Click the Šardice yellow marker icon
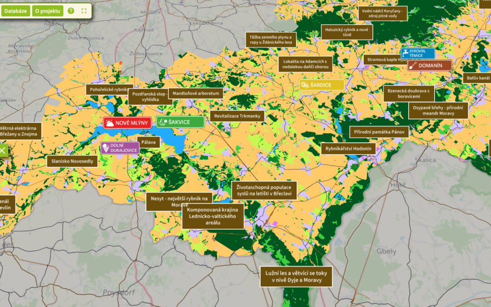 pyautogui.click(x=305, y=85)
